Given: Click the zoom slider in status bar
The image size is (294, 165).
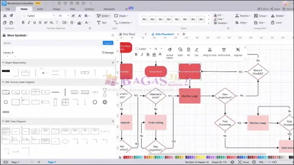Looking at the screenshot, I should click(x=275, y=162).
